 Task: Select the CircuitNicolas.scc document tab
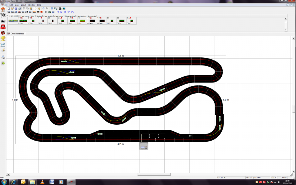pos(17,33)
